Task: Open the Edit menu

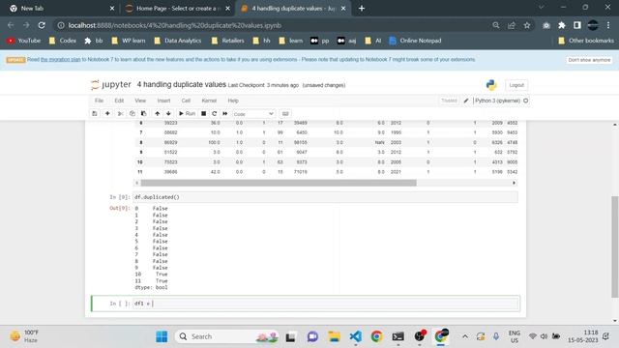Action: (x=119, y=101)
